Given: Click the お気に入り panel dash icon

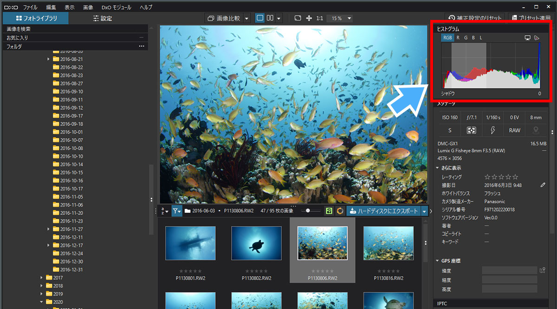Looking at the screenshot, I should coord(141,38).
